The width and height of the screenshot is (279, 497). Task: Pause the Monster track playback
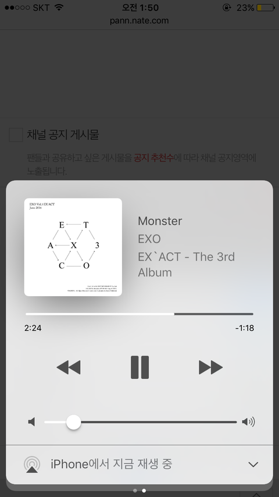(139, 367)
